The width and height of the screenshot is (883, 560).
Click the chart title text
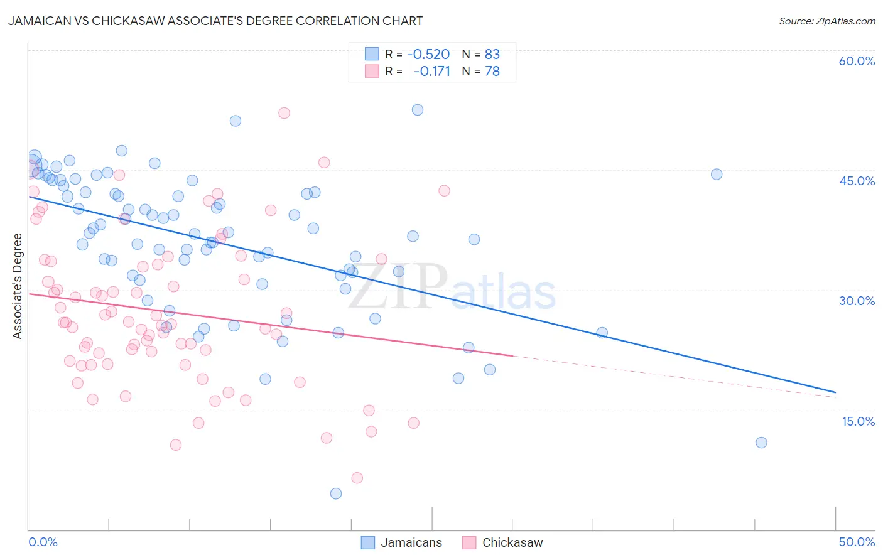point(215,21)
